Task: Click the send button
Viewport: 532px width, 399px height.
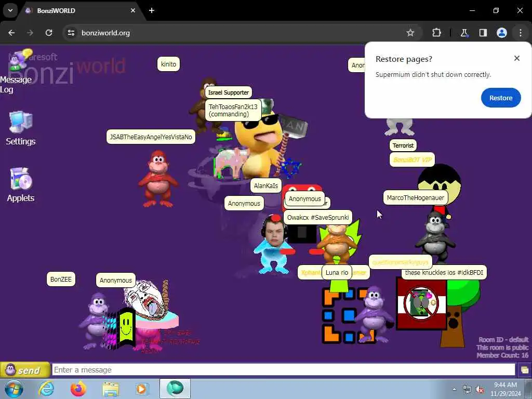Action: [x=25, y=370]
